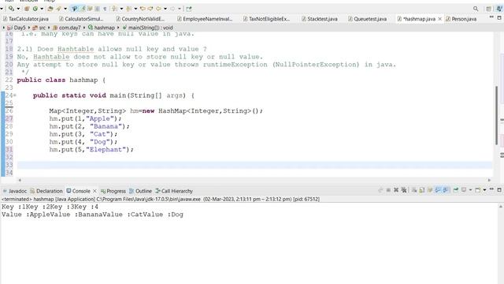Screen dimensions: 504x284
Task: Switch to TaxCalculator.java editor tab
Action: 26,19
